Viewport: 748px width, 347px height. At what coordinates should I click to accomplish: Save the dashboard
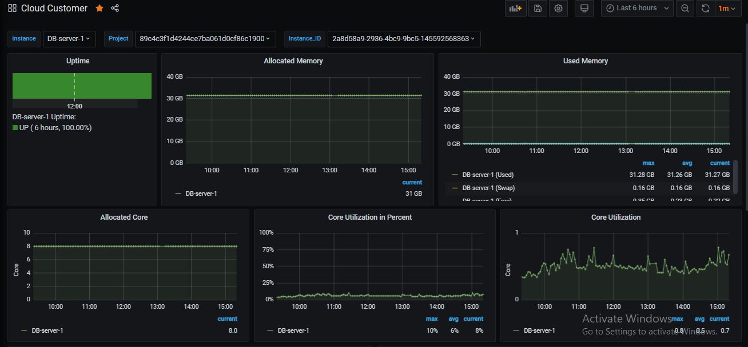(538, 8)
